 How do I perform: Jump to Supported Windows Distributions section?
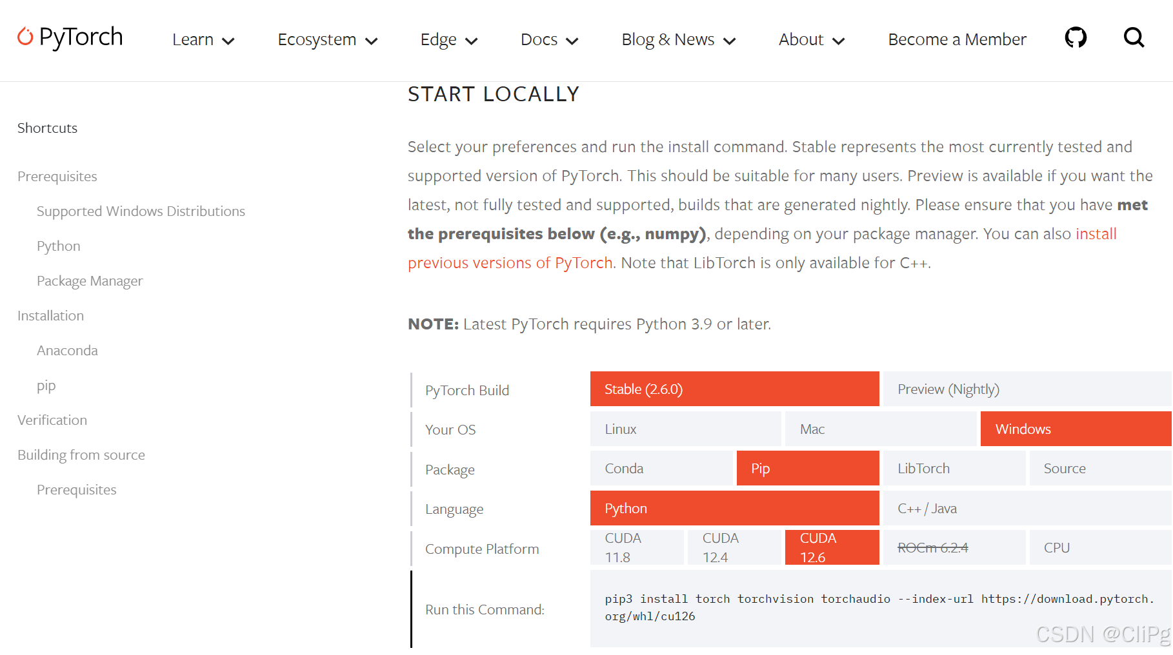141,211
